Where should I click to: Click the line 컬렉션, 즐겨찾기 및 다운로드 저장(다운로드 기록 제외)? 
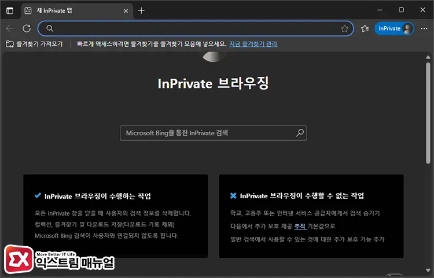click(x=105, y=224)
